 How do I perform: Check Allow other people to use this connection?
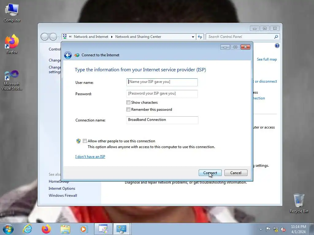(85, 141)
